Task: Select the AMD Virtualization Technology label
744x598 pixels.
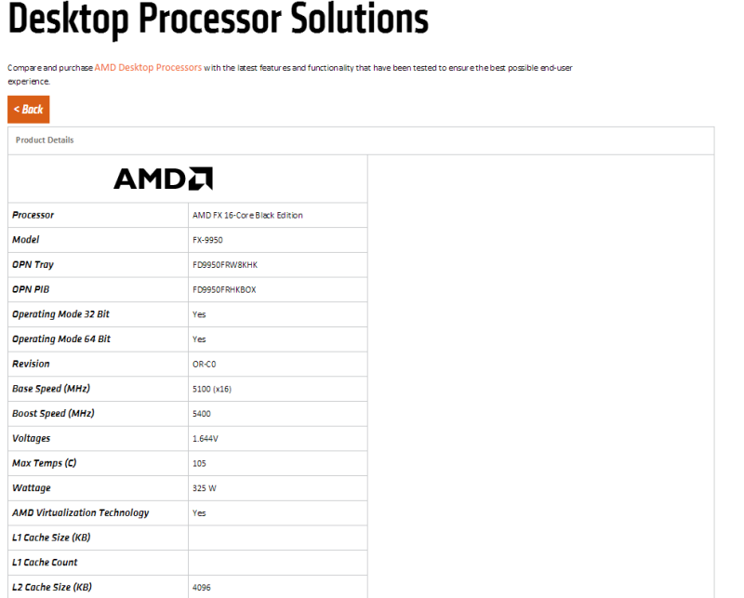Action: (81, 513)
